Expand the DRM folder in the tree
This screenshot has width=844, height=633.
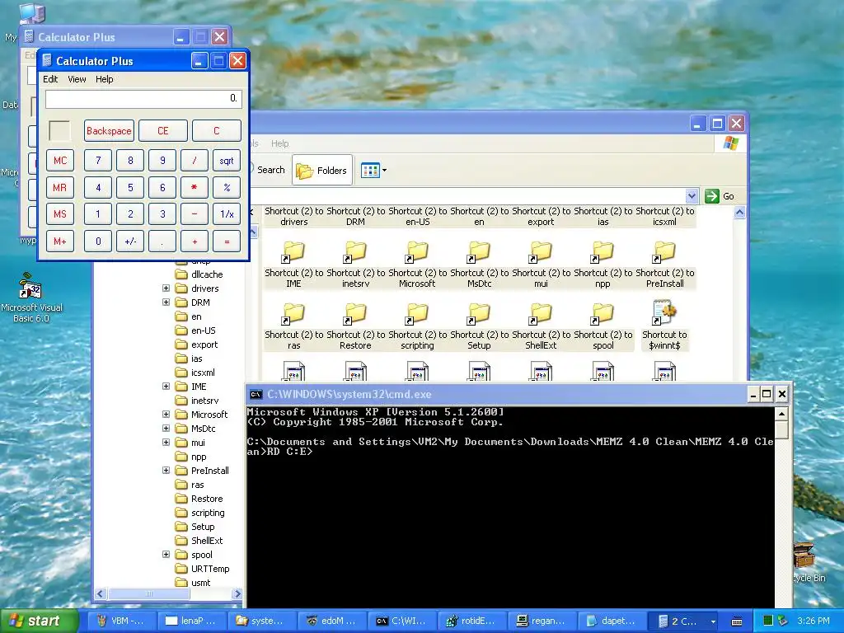(166, 302)
